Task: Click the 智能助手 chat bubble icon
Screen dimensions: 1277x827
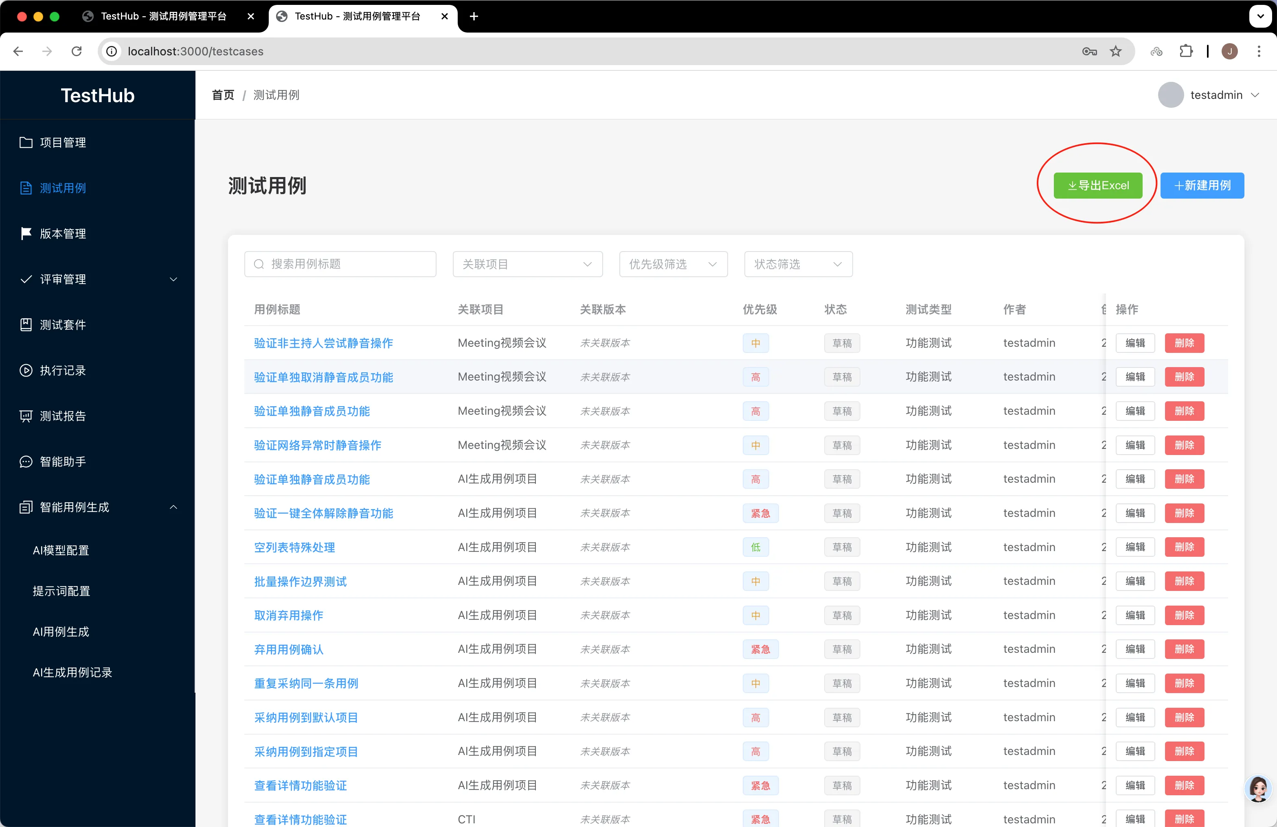Action: tap(26, 462)
